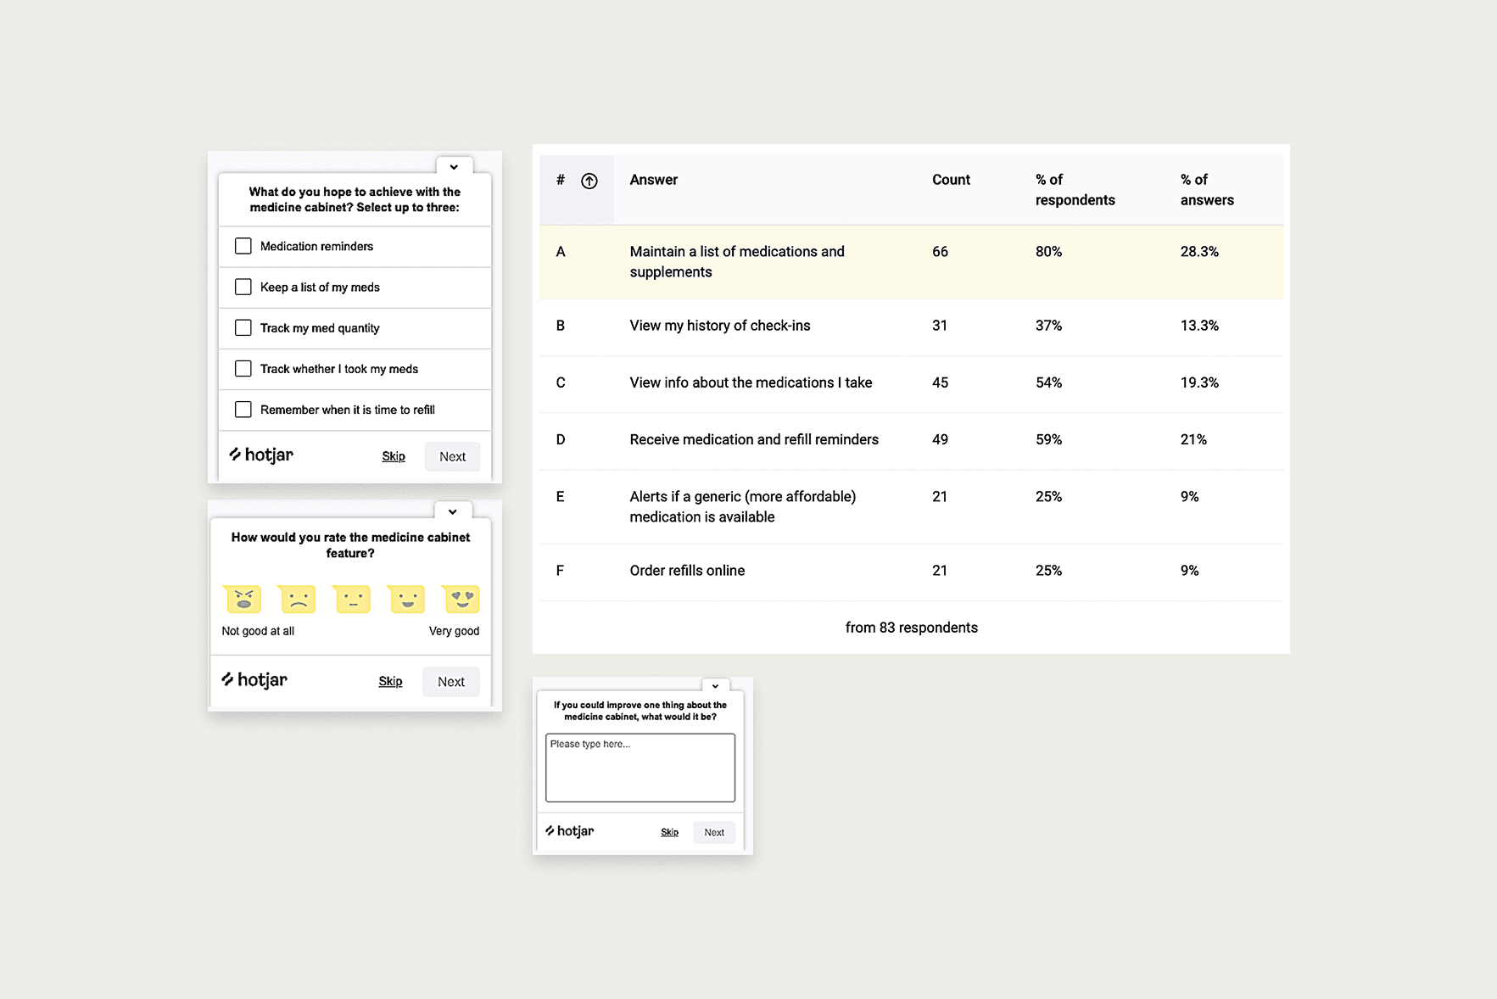This screenshot has height=999, width=1497.
Task: Click the Count column header
Action: (x=951, y=180)
